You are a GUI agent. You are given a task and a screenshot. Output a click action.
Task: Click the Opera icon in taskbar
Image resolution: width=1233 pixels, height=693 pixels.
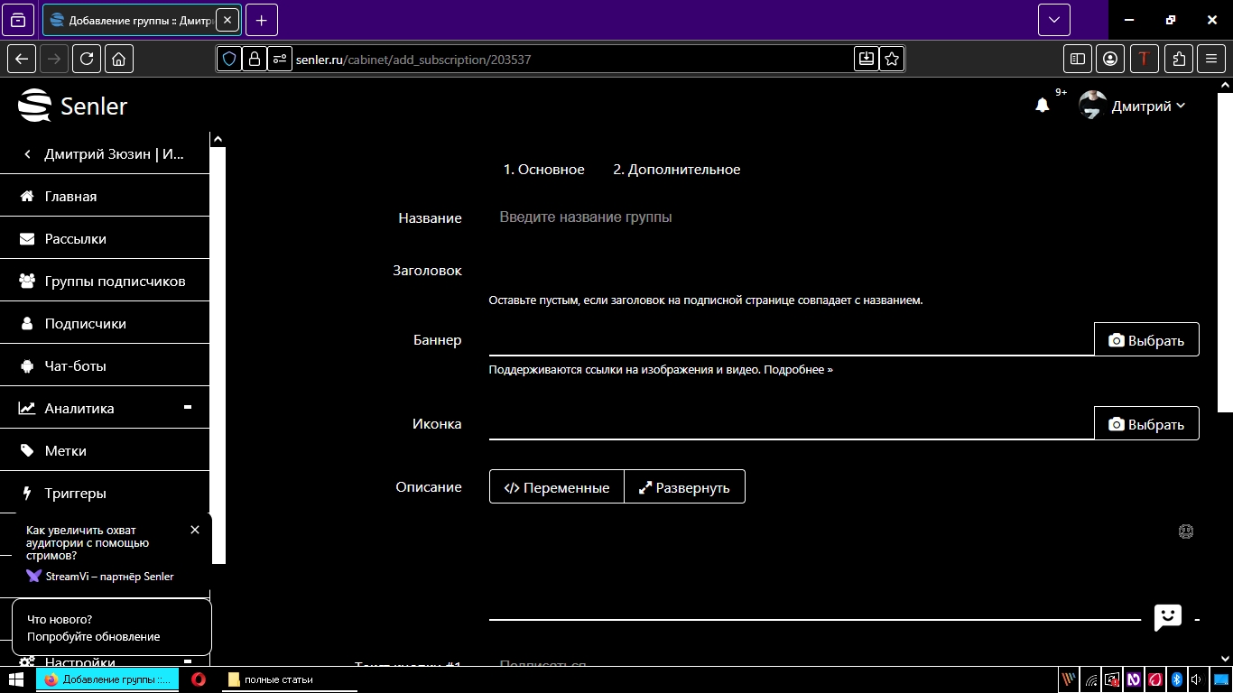(199, 679)
